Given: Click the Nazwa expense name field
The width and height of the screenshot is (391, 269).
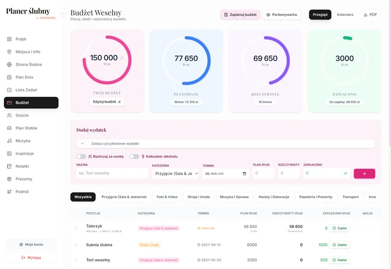Looking at the screenshot, I should pos(112,173).
